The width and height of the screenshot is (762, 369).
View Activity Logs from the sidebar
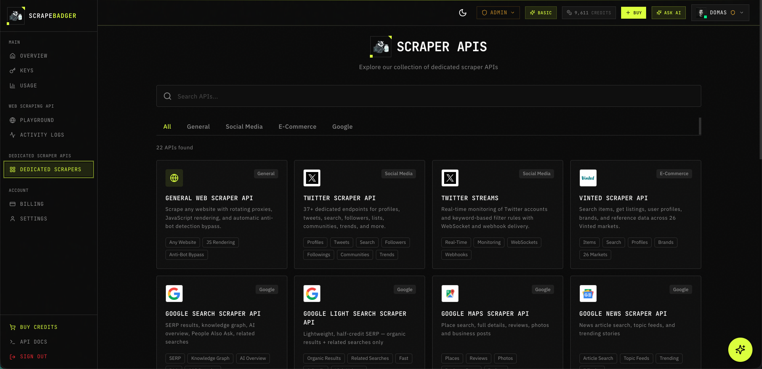click(13, 135)
